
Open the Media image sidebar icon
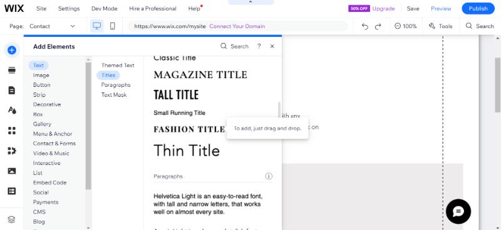pyautogui.click(x=12, y=171)
